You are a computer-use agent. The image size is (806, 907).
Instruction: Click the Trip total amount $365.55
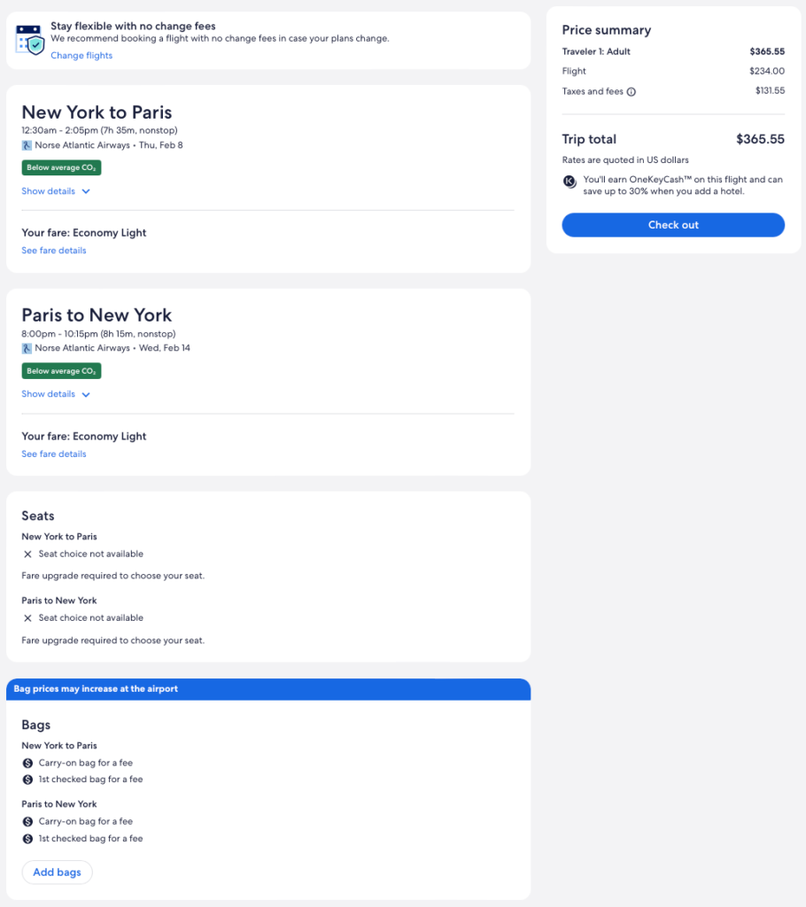click(x=760, y=139)
